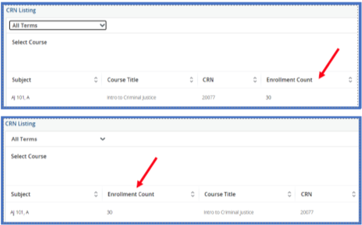The image size is (362, 225).
Task: Click the Enrollment Count header in the bottom table
Action: (x=131, y=194)
